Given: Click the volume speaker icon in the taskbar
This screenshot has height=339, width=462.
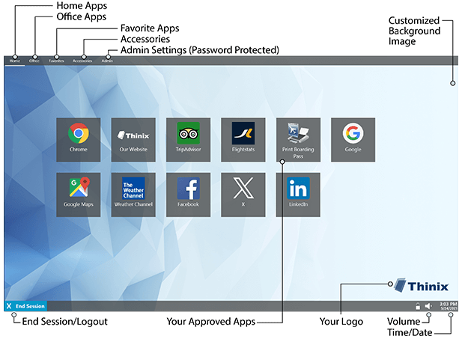Looking at the screenshot, I should 428,306.
